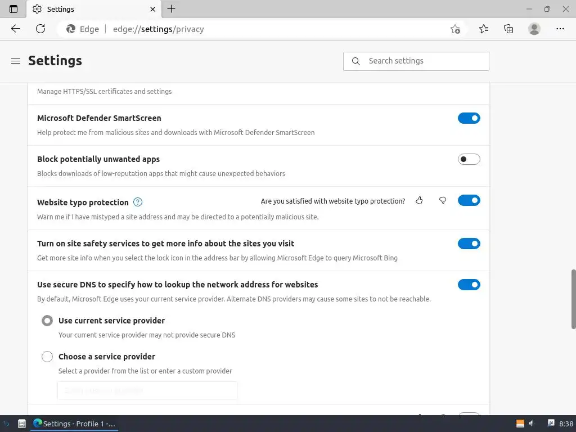Click the Settings gear tab icon

tap(37, 9)
